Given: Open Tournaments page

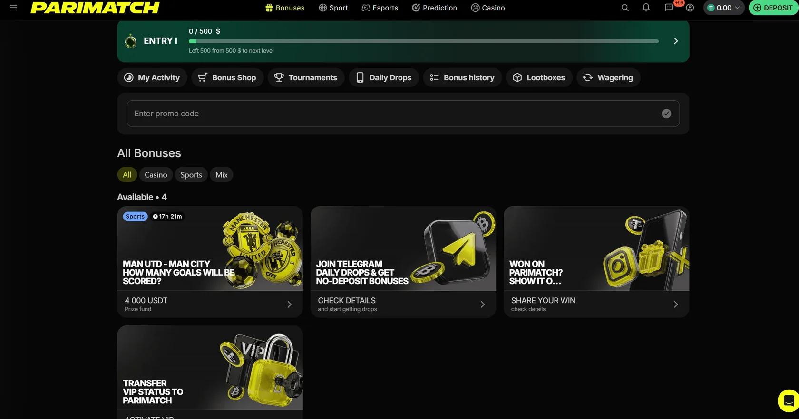Looking at the screenshot, I should (306, 77).
